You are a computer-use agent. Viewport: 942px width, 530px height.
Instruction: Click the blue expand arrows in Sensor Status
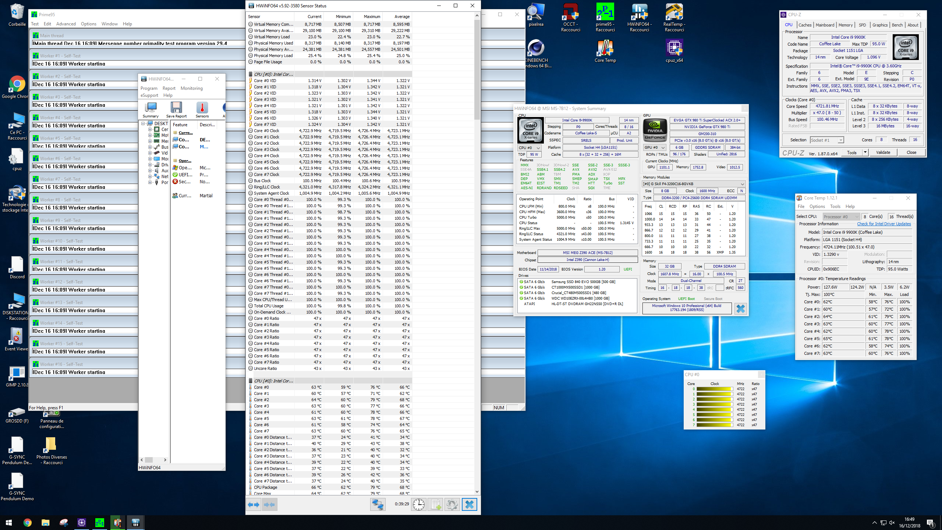click(254, 505)
